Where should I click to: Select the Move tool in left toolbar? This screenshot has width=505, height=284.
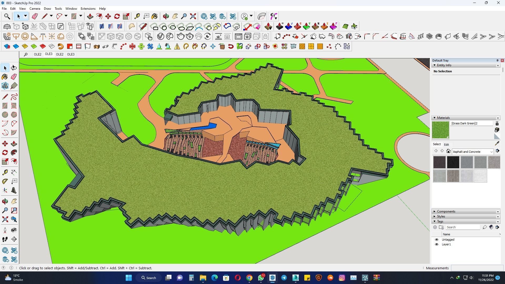5,144
